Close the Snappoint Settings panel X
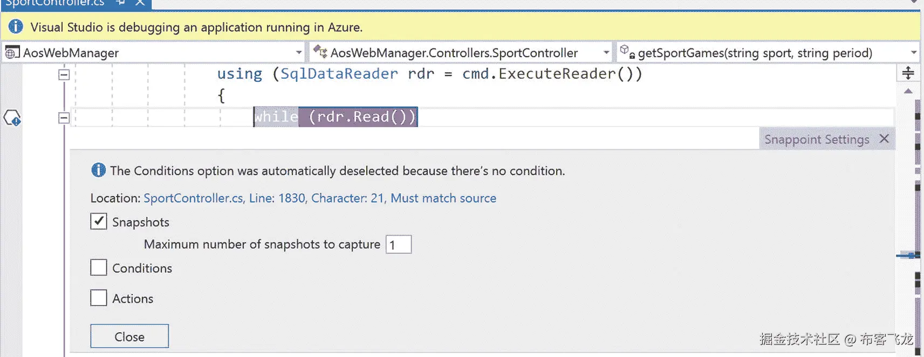924x357 pixels. click(884, 139)
